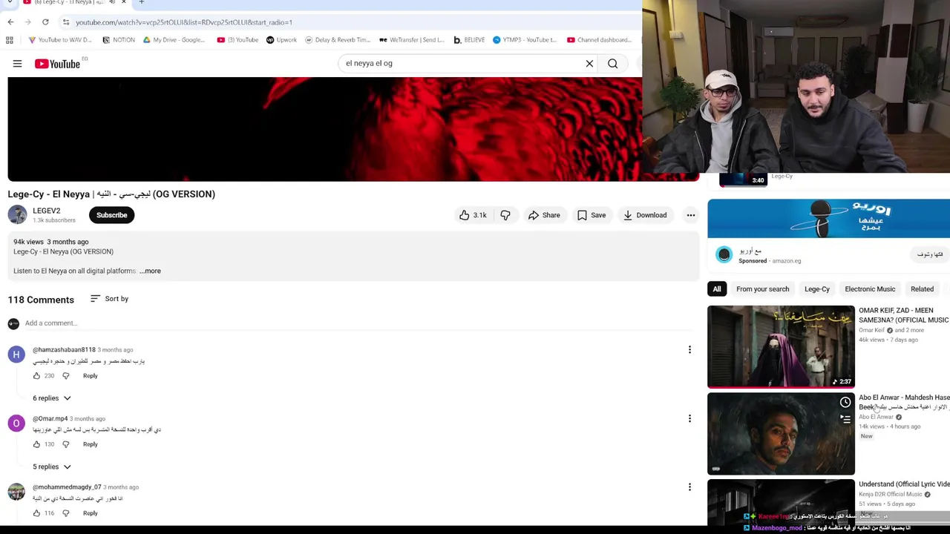Image resolution: width=950 pixels, height=534 pixels.
Task: Open the WeTransfer bookmark
Action: coord(411,40)
